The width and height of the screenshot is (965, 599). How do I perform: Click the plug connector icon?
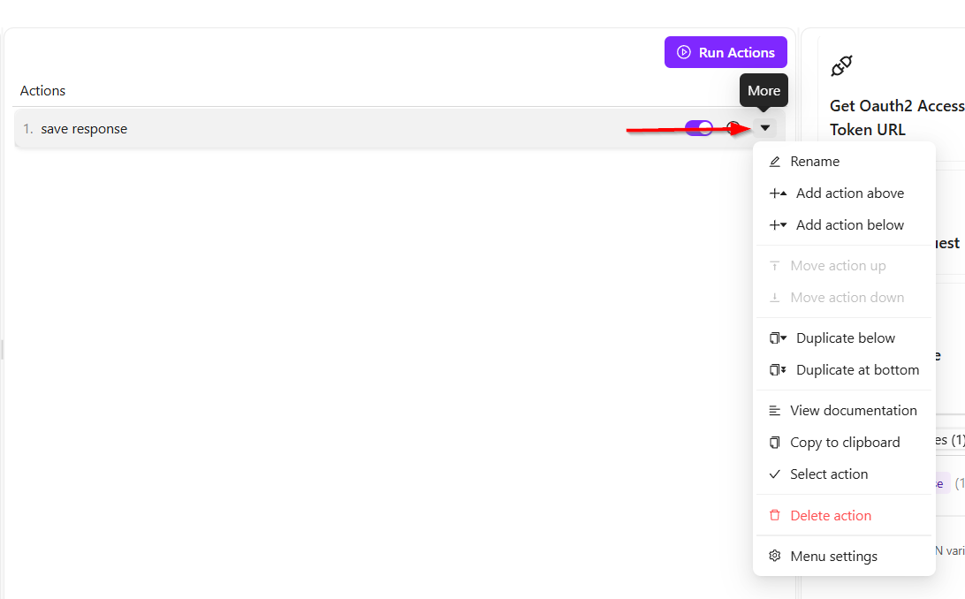click(x=841, y=65)
